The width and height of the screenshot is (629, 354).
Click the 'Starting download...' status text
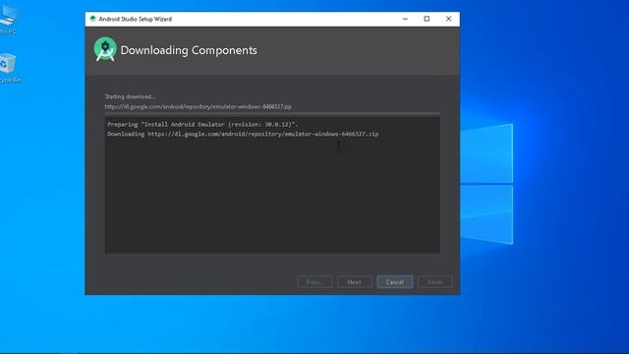coord(130,96)
